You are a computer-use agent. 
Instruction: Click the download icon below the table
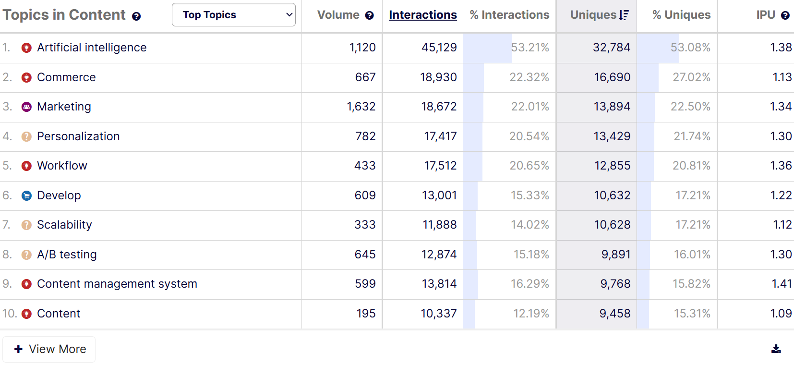click(x=776, y=349)
